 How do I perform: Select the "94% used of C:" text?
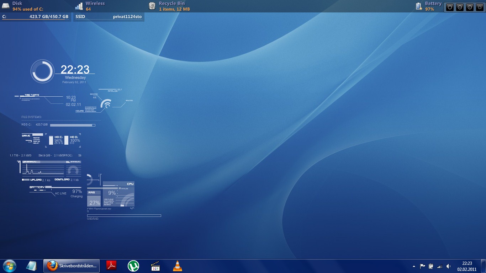click(28, 9)
